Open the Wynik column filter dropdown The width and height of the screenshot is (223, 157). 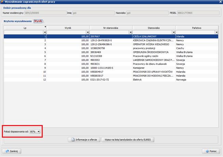point(88,32)
